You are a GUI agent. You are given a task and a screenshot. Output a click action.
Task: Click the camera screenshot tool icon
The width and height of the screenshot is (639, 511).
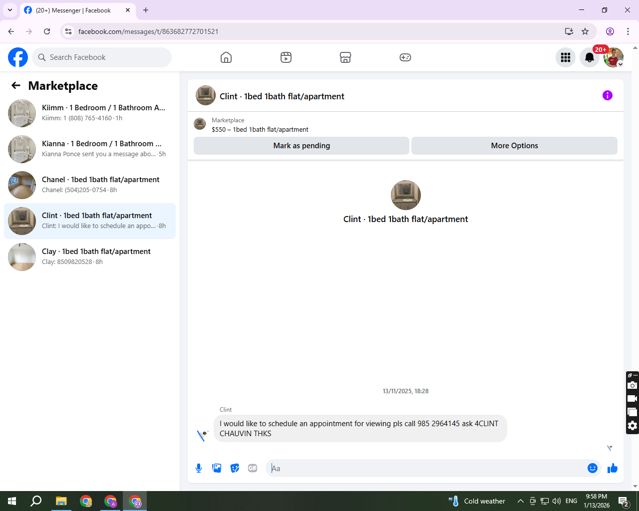pyautogui.click(x=633, y=385)
